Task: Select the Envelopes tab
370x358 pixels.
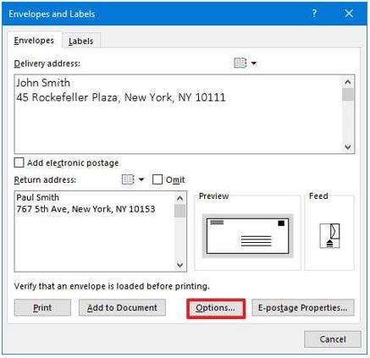Action: [34, 41]
